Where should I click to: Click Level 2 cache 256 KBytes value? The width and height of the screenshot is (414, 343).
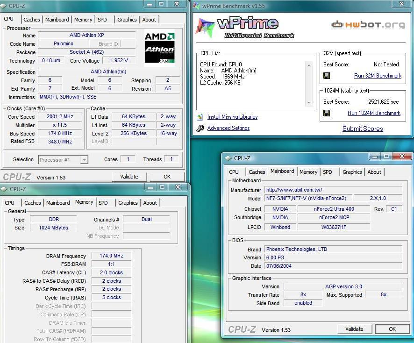pyautogui.click(x=134, y=133)
